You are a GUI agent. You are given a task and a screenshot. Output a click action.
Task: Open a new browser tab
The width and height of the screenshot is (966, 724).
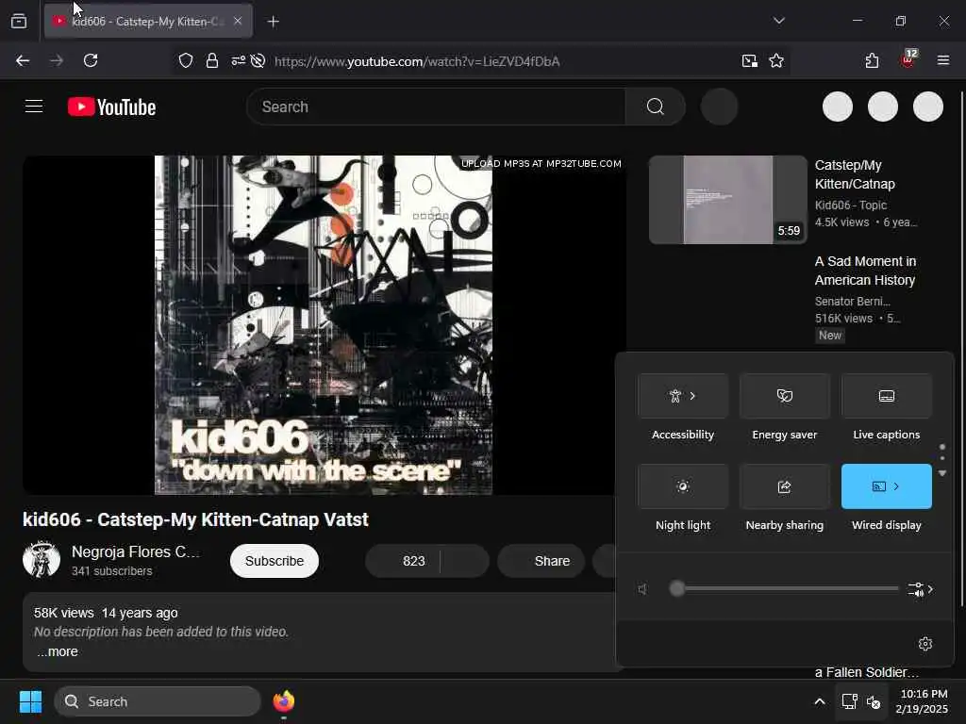coord(273,22)
